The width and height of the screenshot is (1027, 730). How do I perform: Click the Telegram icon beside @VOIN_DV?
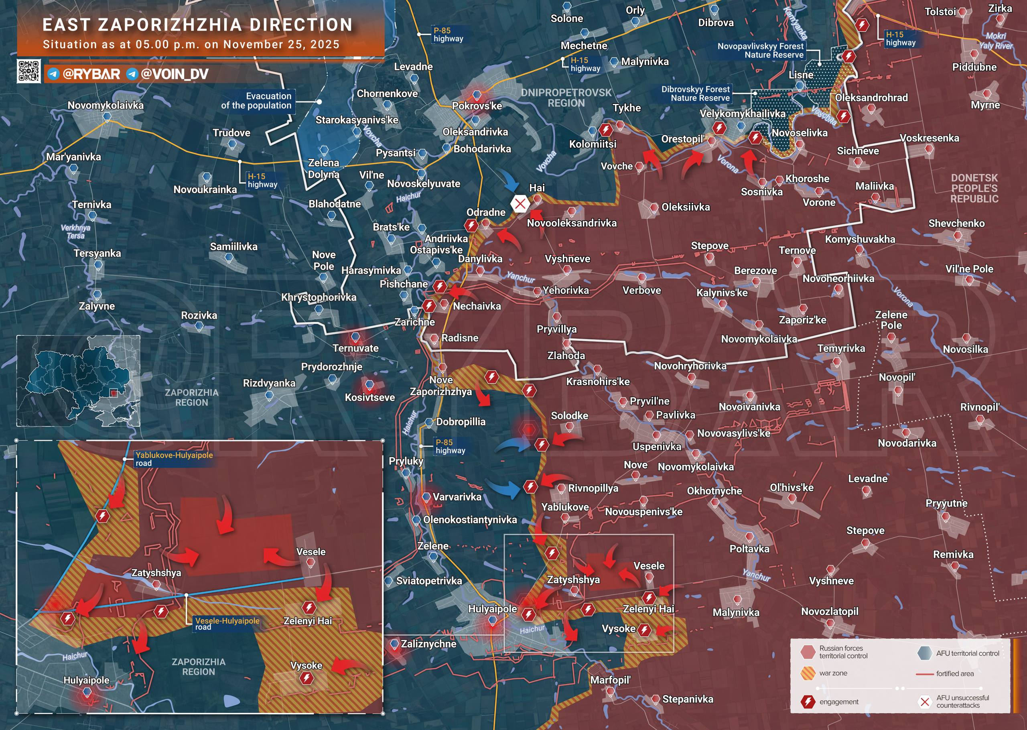(132, 74)
